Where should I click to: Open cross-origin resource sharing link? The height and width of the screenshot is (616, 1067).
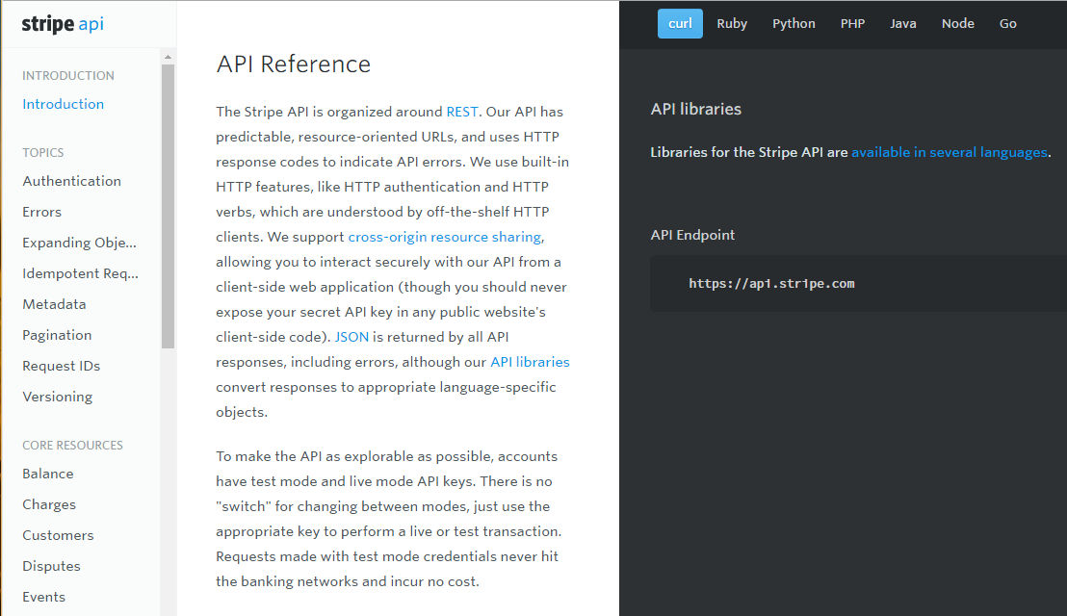point(445,237)
